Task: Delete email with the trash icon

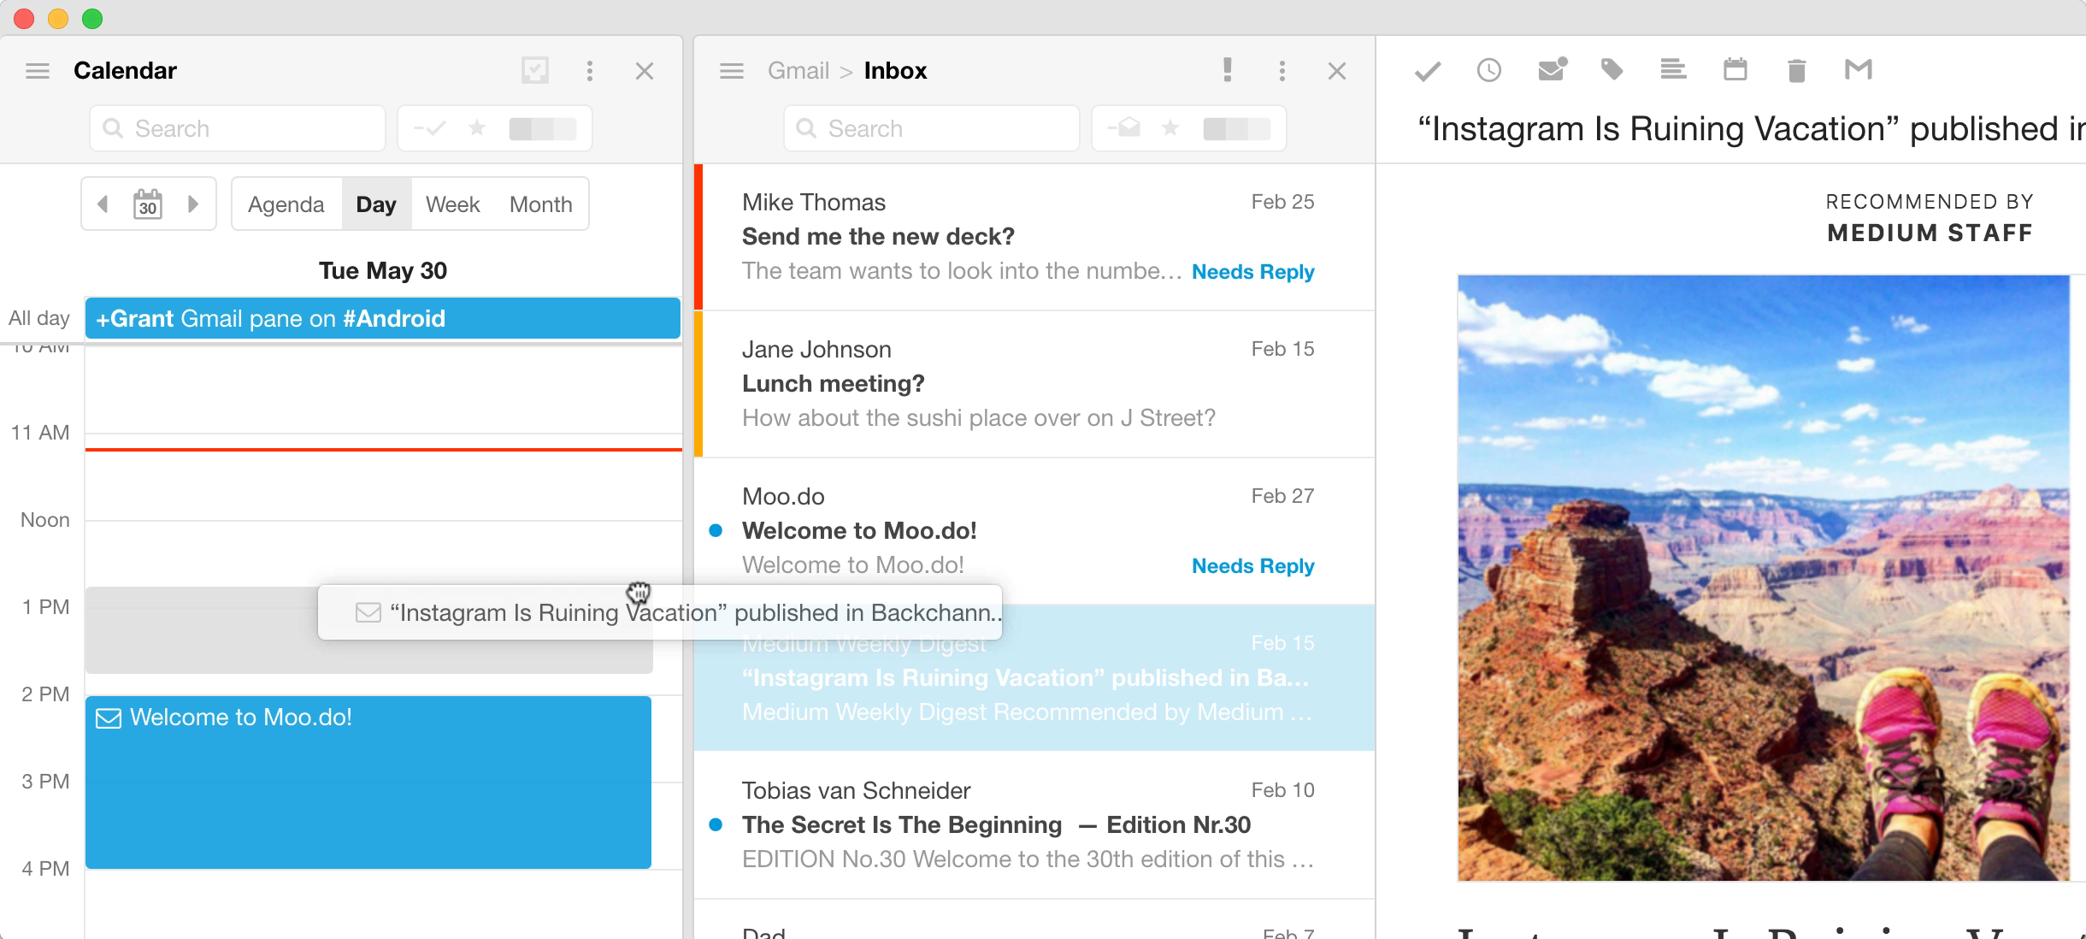Action: coord(1796,70)
